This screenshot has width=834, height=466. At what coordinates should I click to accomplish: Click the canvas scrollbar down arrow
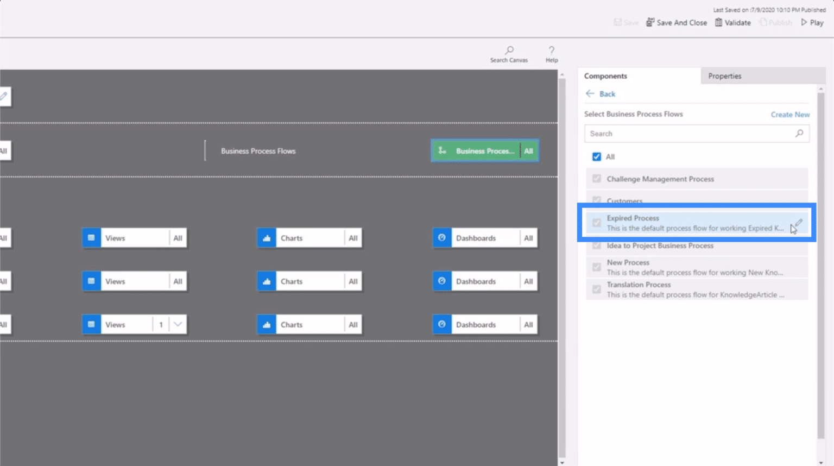coord(562,462)
